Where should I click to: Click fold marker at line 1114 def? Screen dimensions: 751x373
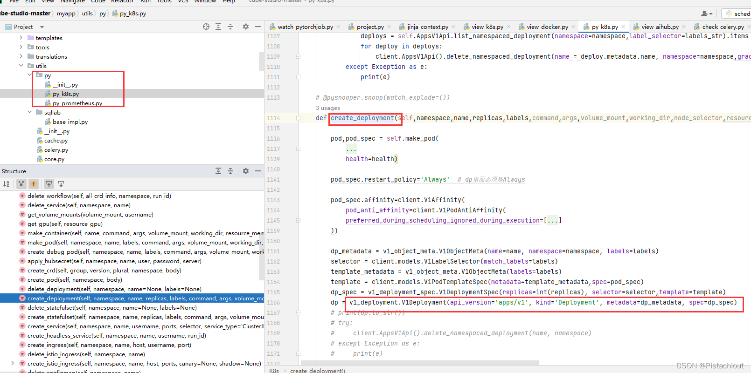click(x=298, y=118)
